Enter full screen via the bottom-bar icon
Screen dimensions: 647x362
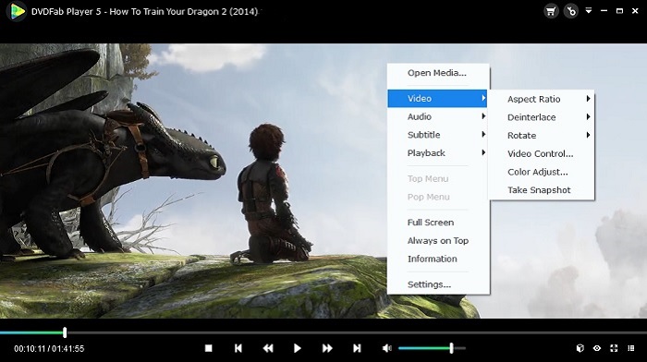click(x=614, y=348)
